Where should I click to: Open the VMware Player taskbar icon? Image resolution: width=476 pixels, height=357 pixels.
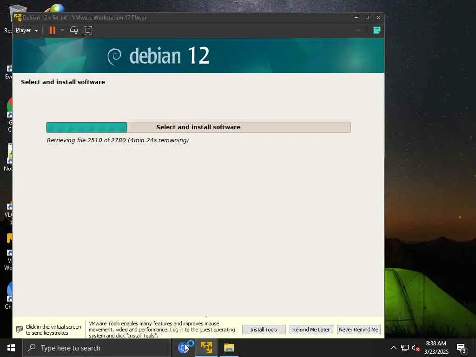(206, 348)
